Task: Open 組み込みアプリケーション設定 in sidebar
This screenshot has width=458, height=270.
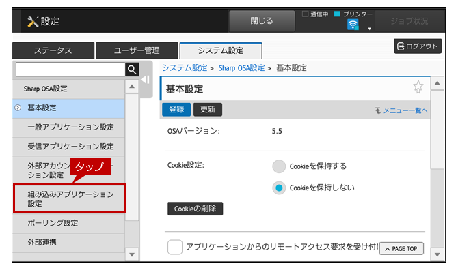Action: click(70, 198)
